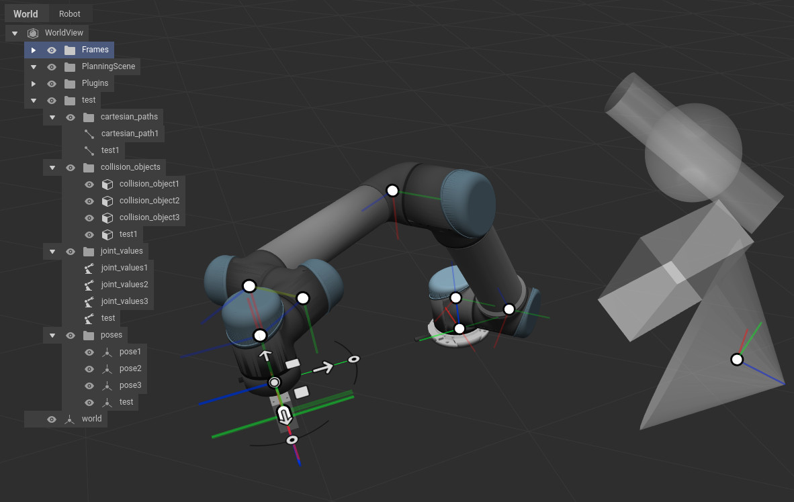Screen dimensions: 794x502
Task: Switch to the Robot tab
Action: click(69, 13)
